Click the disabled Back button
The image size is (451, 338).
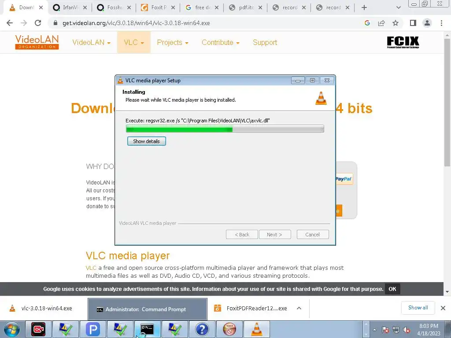point(242,235)
